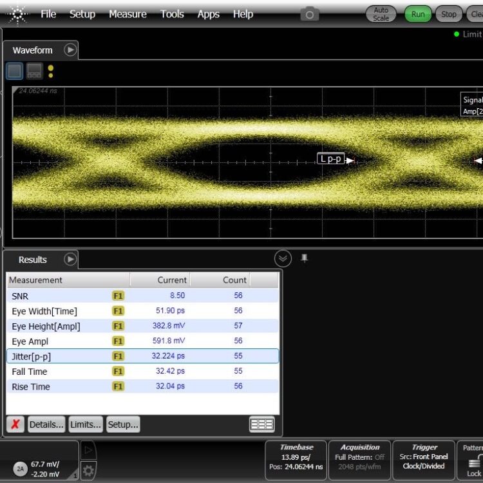
Task: Switch to the multi-pane waveform layout icon
Action: click(34, 71)
